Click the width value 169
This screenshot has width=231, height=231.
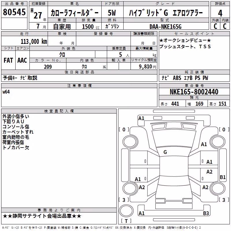pos(199,104)
